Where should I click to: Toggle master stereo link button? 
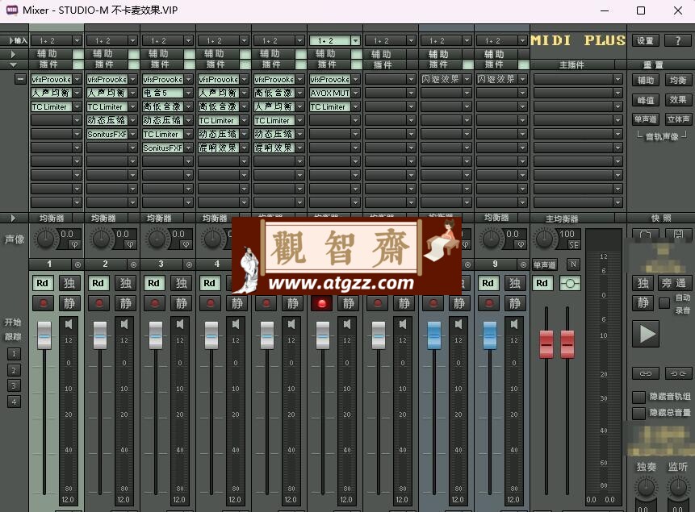570,283
